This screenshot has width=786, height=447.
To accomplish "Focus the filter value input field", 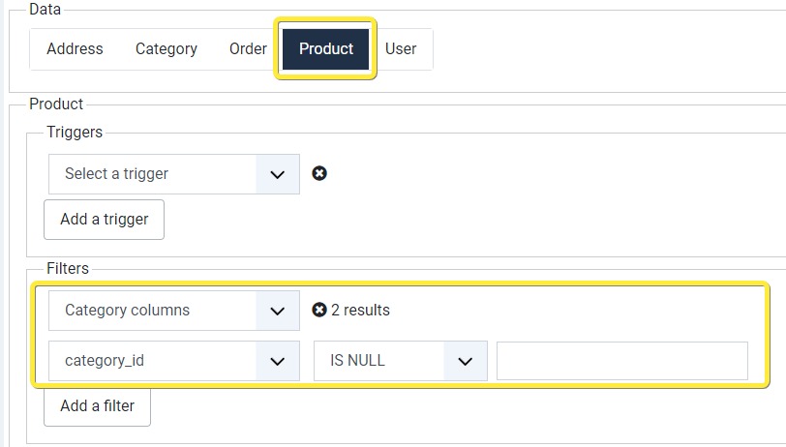I will 622,361.
